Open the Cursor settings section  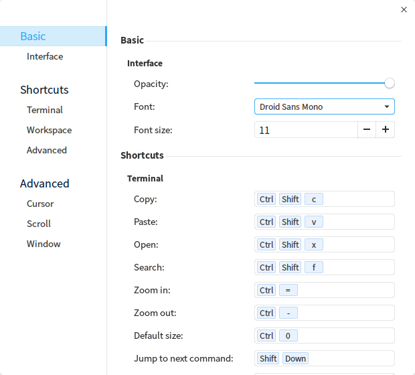point(40,204)
